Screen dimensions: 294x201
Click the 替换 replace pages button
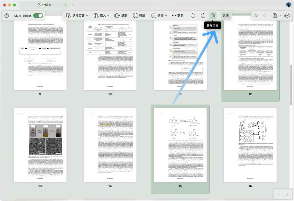(x=139, y=15)
